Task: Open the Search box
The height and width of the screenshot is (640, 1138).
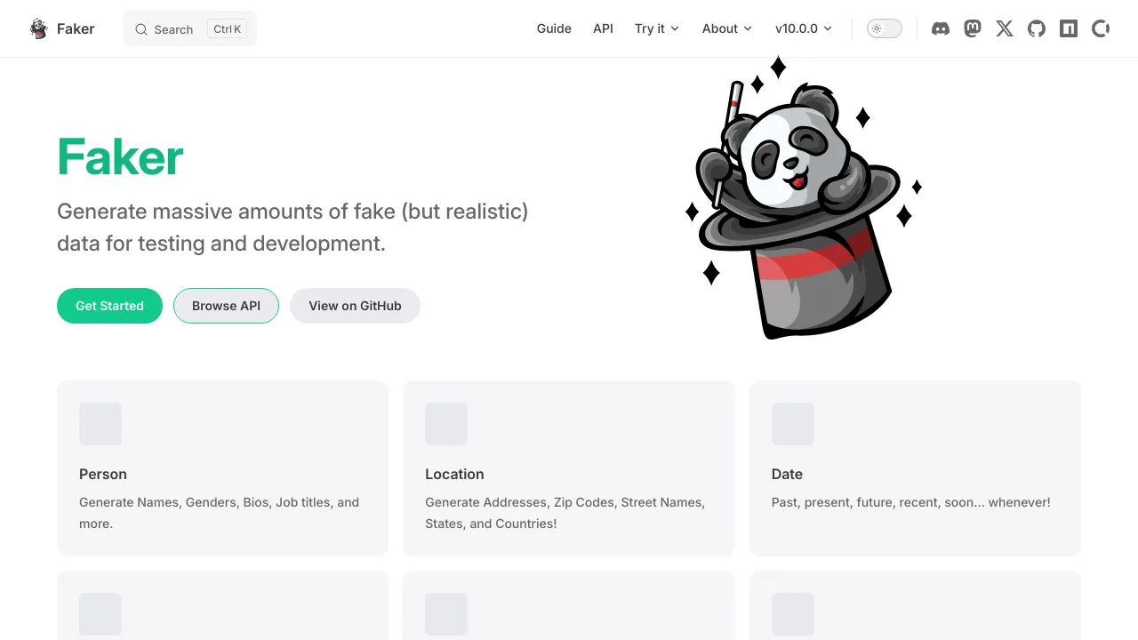Action: (190, 28)
